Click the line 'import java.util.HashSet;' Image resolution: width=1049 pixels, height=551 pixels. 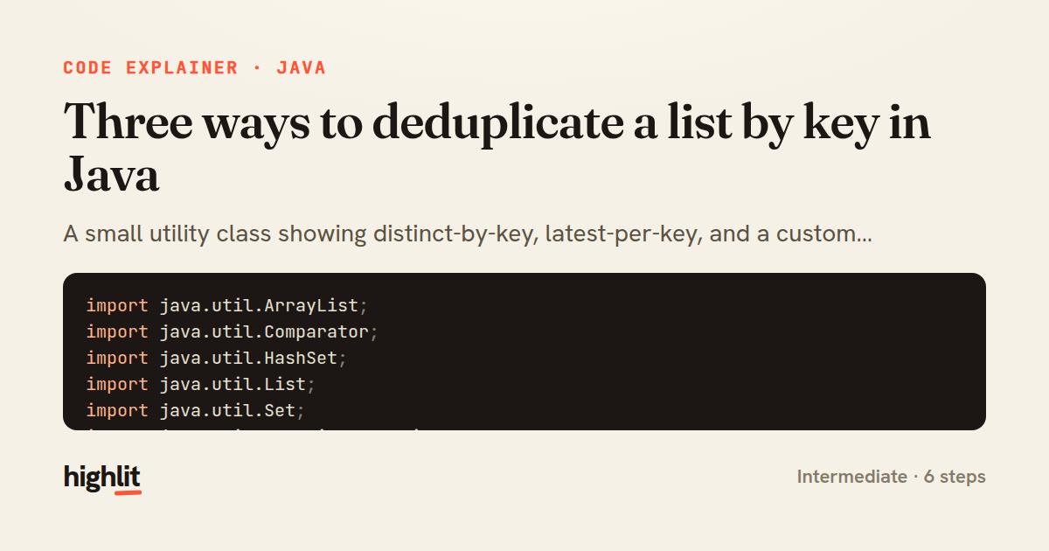217,358
